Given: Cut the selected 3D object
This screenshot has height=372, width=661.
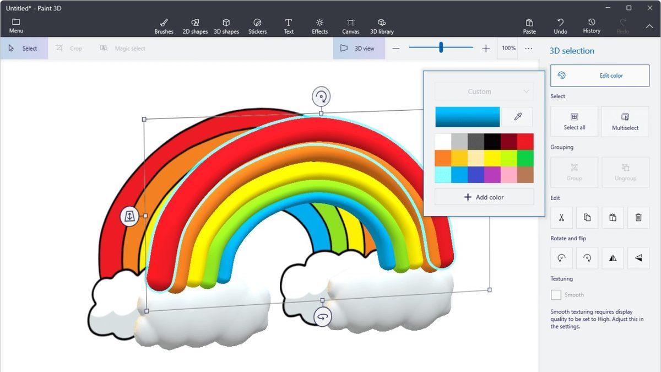Looking at the screenshot, I should coord(561,217).
